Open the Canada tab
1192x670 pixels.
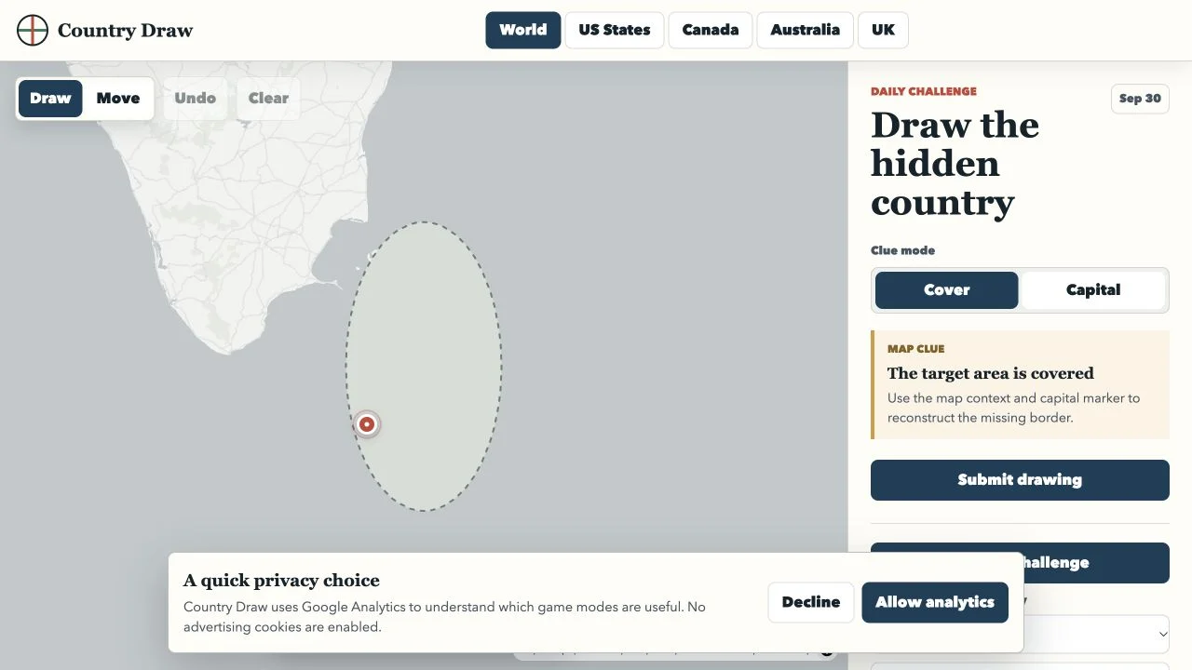(x=711, y=30)
